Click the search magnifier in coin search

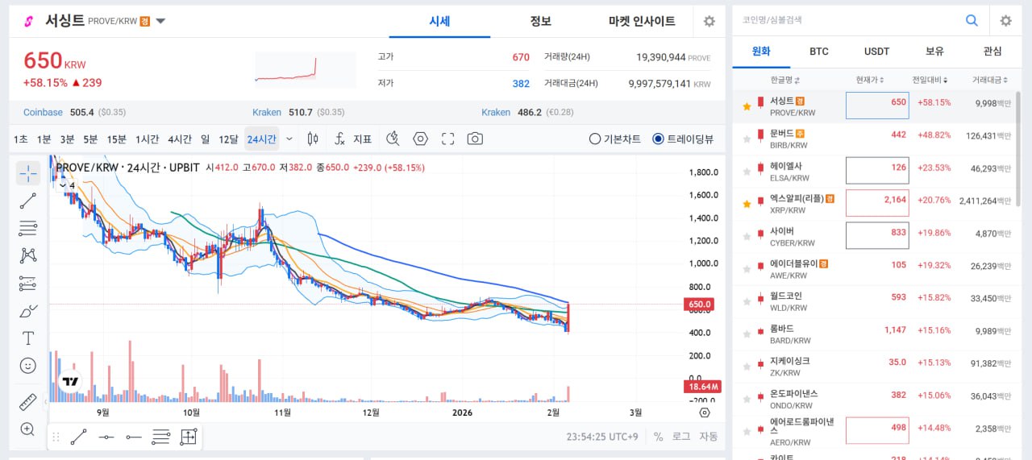pos(972,21)
